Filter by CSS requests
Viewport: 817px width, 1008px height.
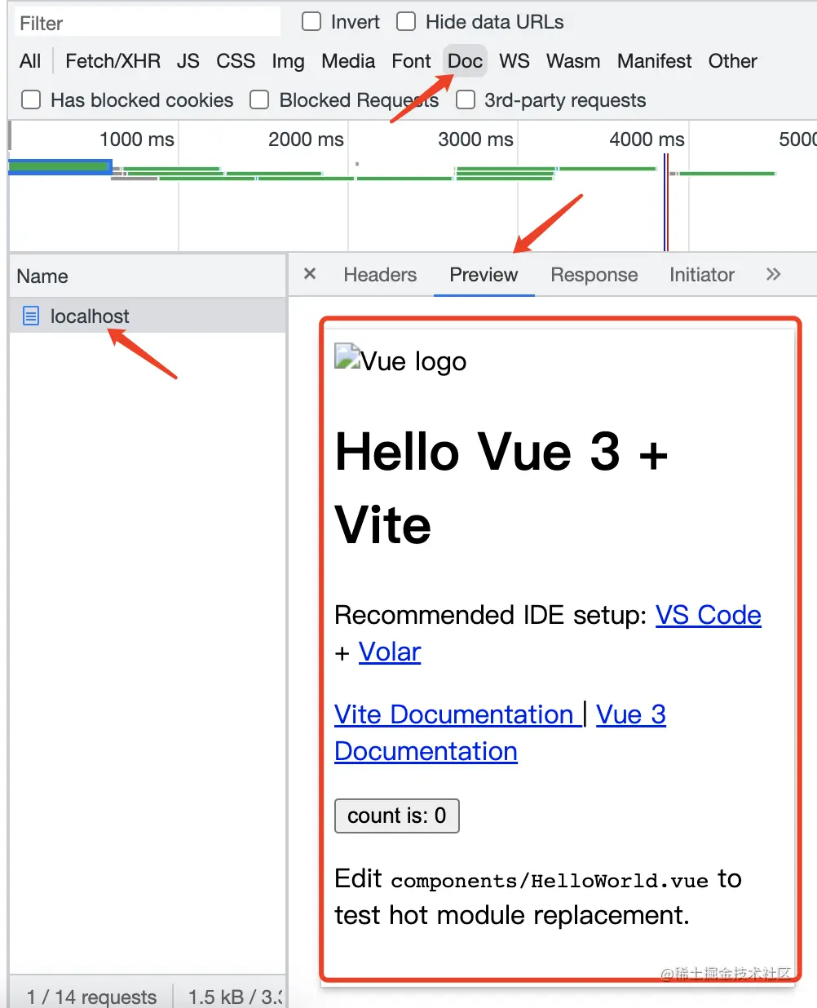point(236,61)
